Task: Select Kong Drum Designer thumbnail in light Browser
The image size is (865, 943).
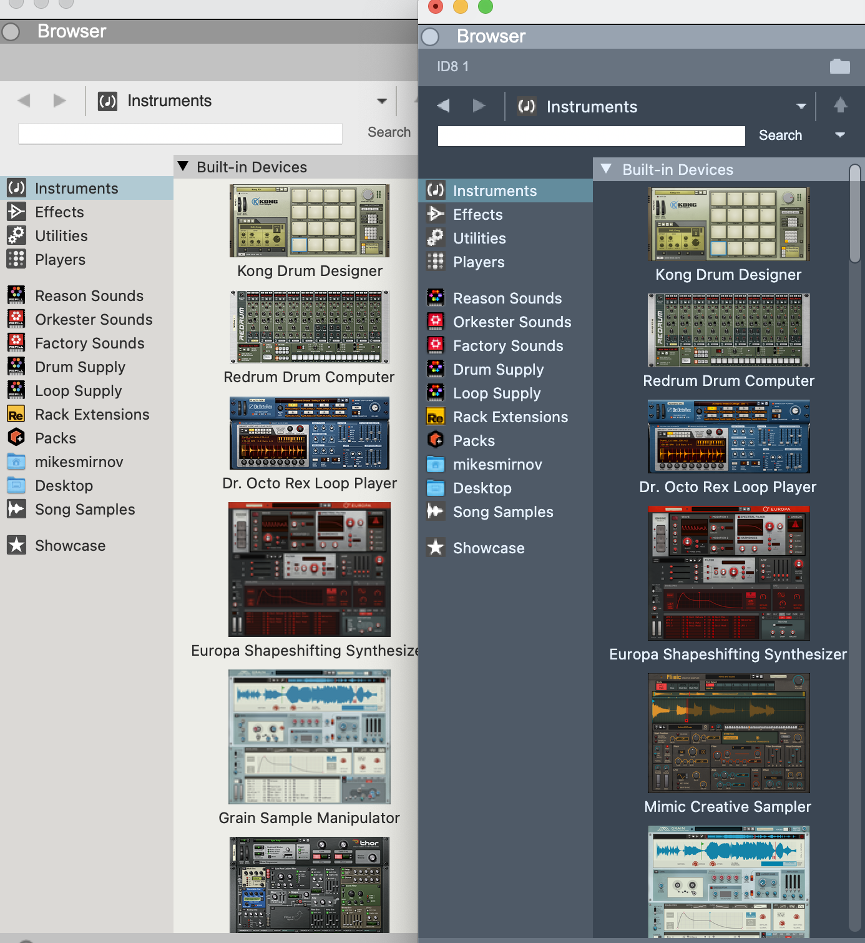Action: tap(310, 220)
